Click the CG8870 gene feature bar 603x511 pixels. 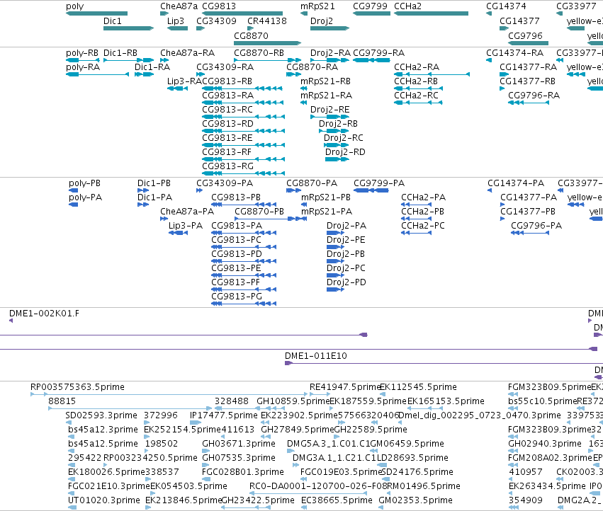268,43
